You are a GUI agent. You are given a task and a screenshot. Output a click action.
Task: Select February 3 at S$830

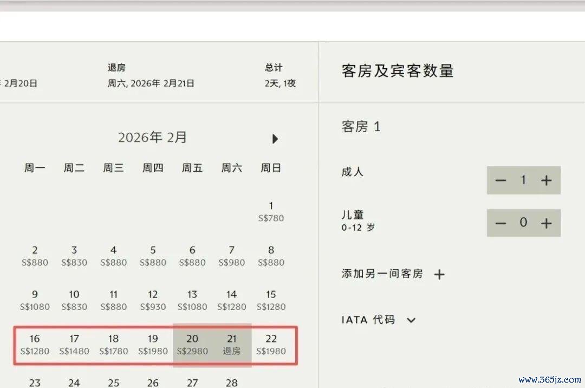[74, 256]
